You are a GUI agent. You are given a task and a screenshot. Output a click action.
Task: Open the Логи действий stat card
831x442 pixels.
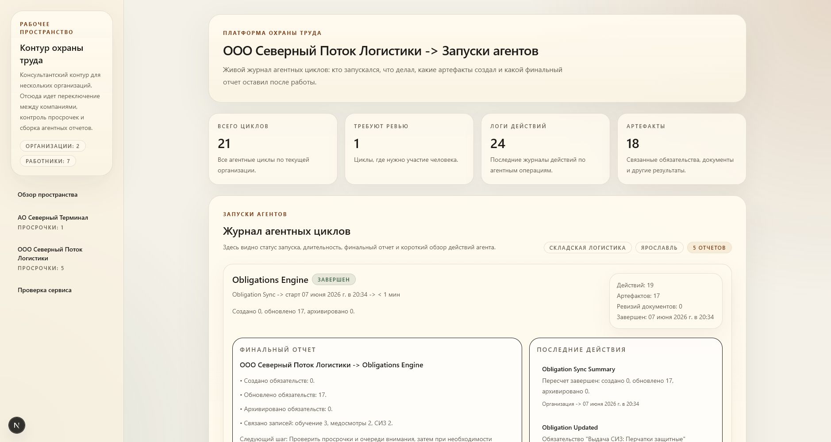[x=546, y=149]
